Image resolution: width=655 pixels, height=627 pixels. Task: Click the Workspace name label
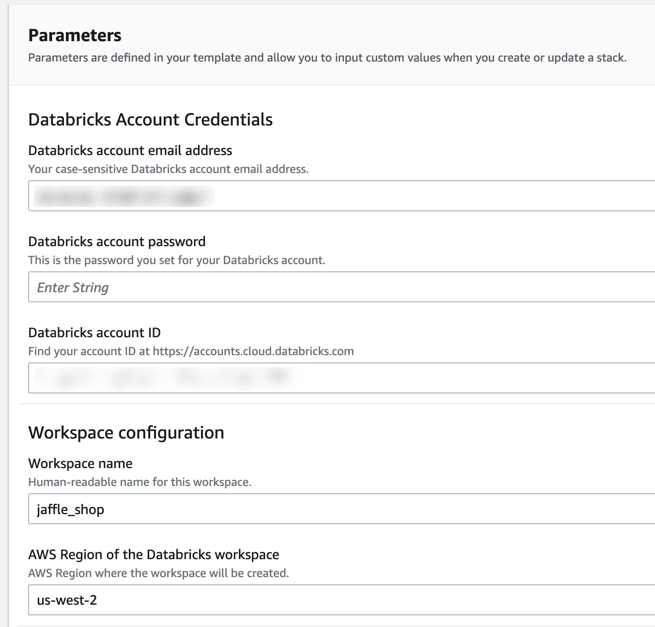pos(80,463)
